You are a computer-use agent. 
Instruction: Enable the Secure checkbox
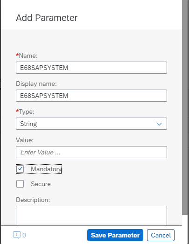(x=20, y=184)
